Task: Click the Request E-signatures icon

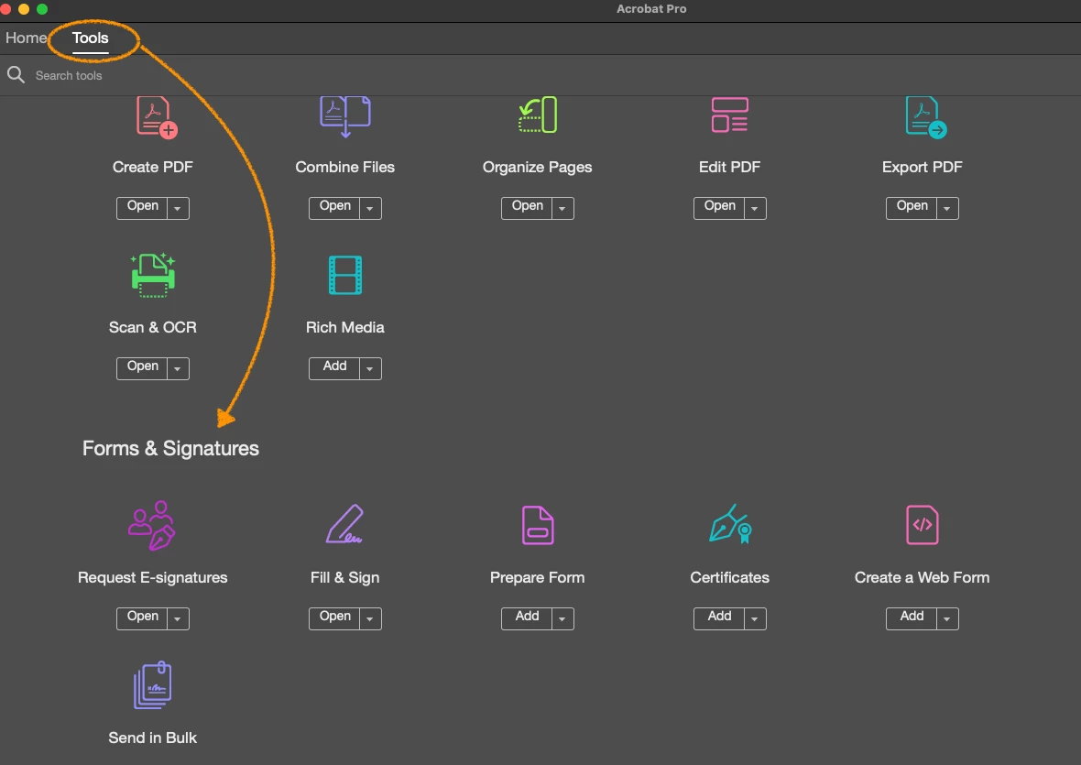Action: [x=152, y=525]
